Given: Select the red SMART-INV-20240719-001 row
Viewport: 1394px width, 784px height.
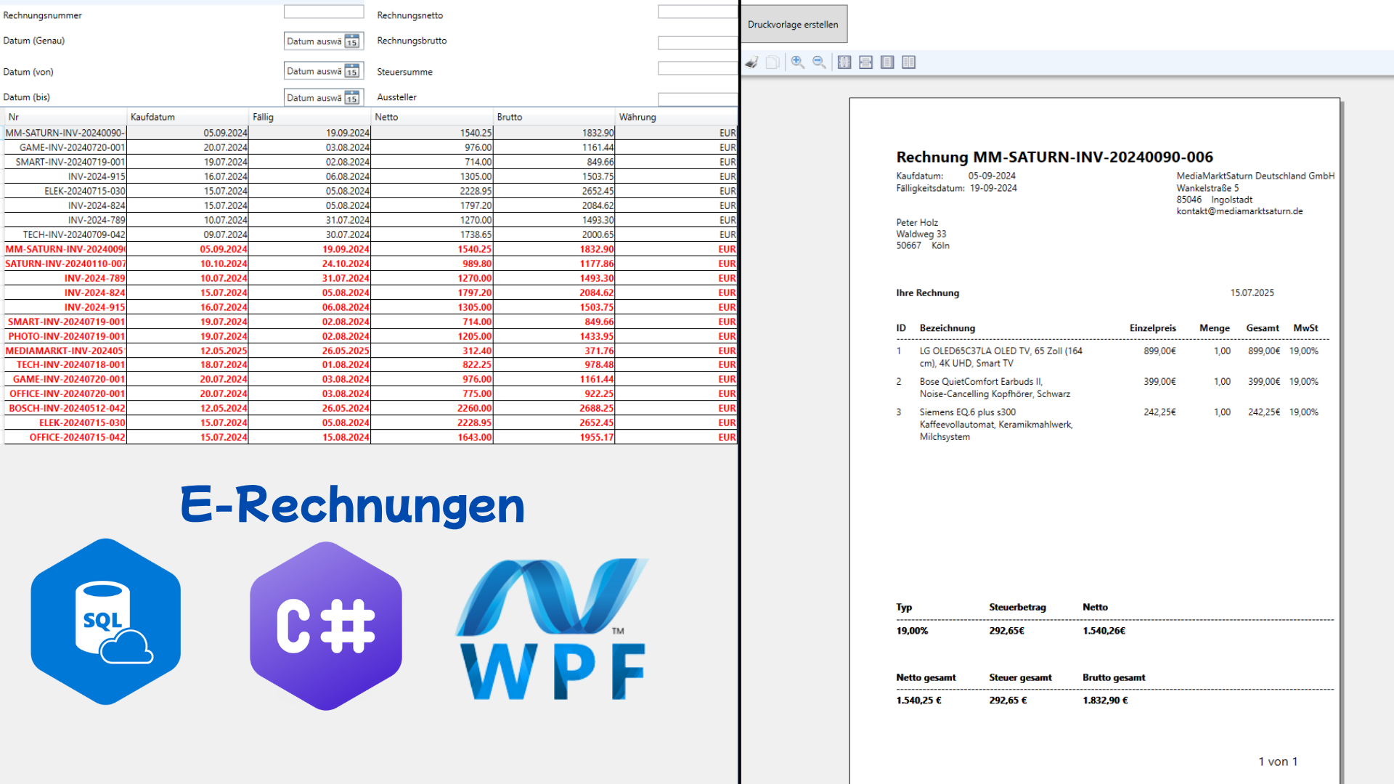Looking at the screenshot, I should pyautogui.click(x=371, y=322).
